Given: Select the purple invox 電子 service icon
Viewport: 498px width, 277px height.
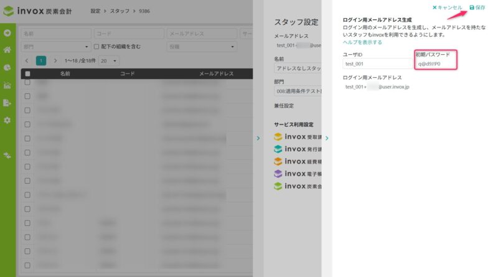Looking at the screenshot, I should coord(278,174).
